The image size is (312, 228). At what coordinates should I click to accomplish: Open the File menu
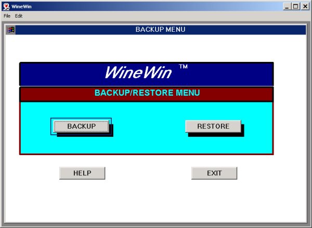click(x=7, y=16)
